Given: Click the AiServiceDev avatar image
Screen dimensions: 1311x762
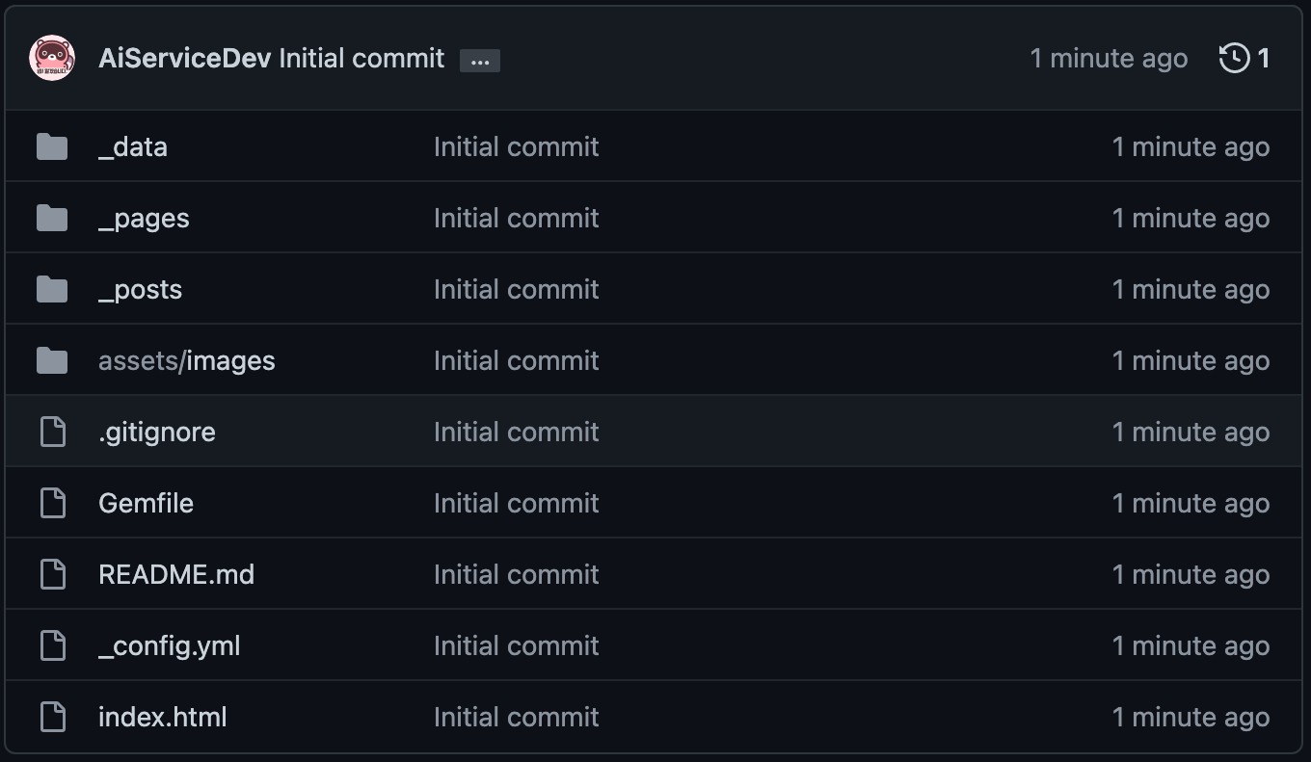Looking at the screenshot, I should click(x=52, y=59).
